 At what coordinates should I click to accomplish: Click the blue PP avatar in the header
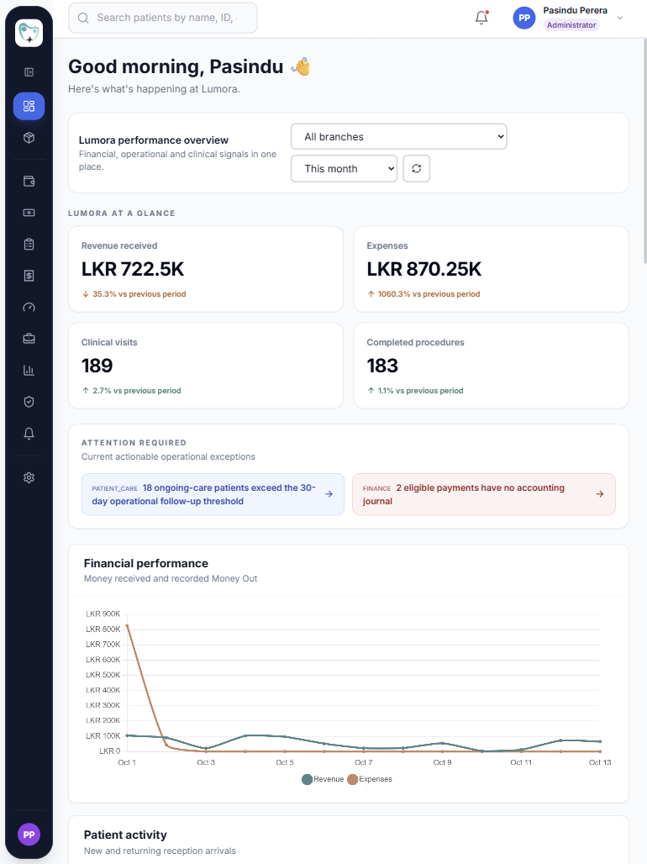[x=524, y=18]
